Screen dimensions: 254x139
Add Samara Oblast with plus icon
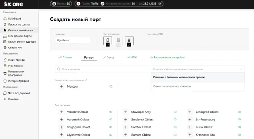point(126,135)
